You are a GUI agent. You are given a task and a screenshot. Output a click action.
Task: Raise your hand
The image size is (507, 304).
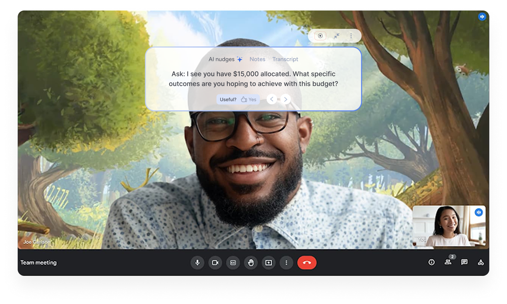(x=251, y=263)
